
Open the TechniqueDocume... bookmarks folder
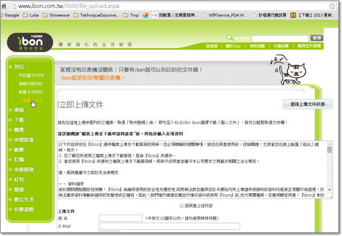point(96,15)
